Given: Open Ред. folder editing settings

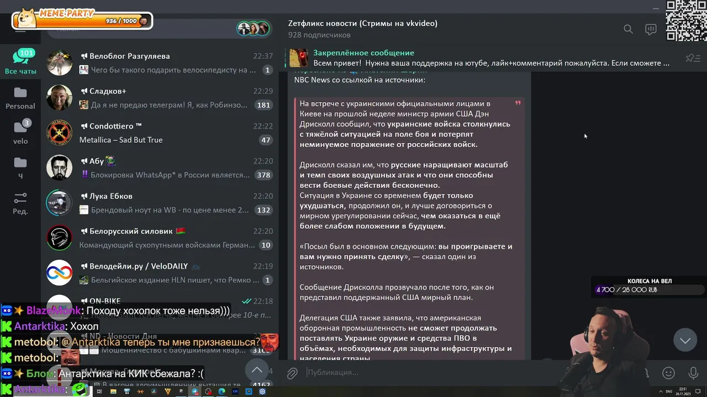Looking at the screenshot, I should 20,203.
